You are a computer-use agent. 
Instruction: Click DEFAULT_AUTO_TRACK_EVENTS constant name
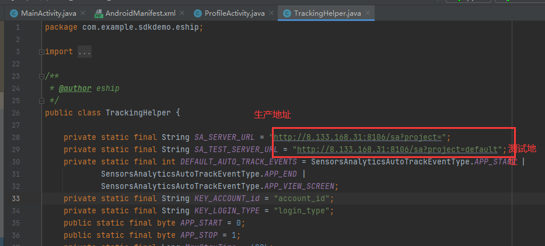239,161
